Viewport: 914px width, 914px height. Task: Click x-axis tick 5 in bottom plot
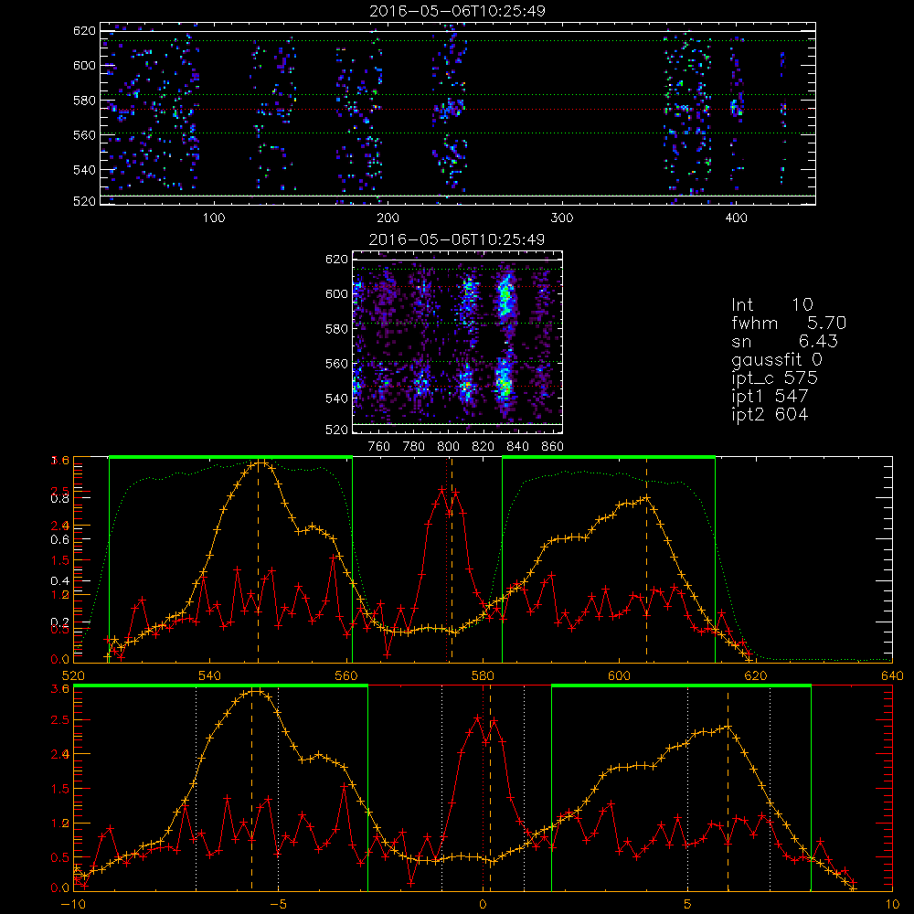[688, 905]
